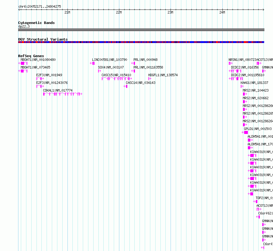273x251 pixels.
Task: Click the CASC15 multi-exon gene model
Action: (117, 79)
